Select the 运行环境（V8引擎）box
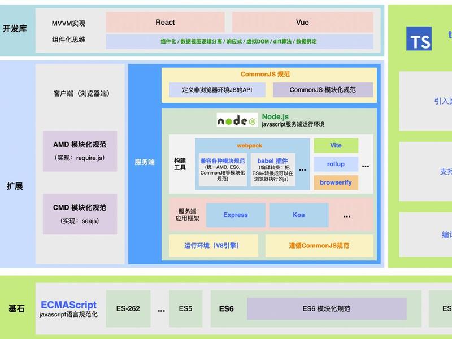The image size is (452, 339). coord(214,246)
